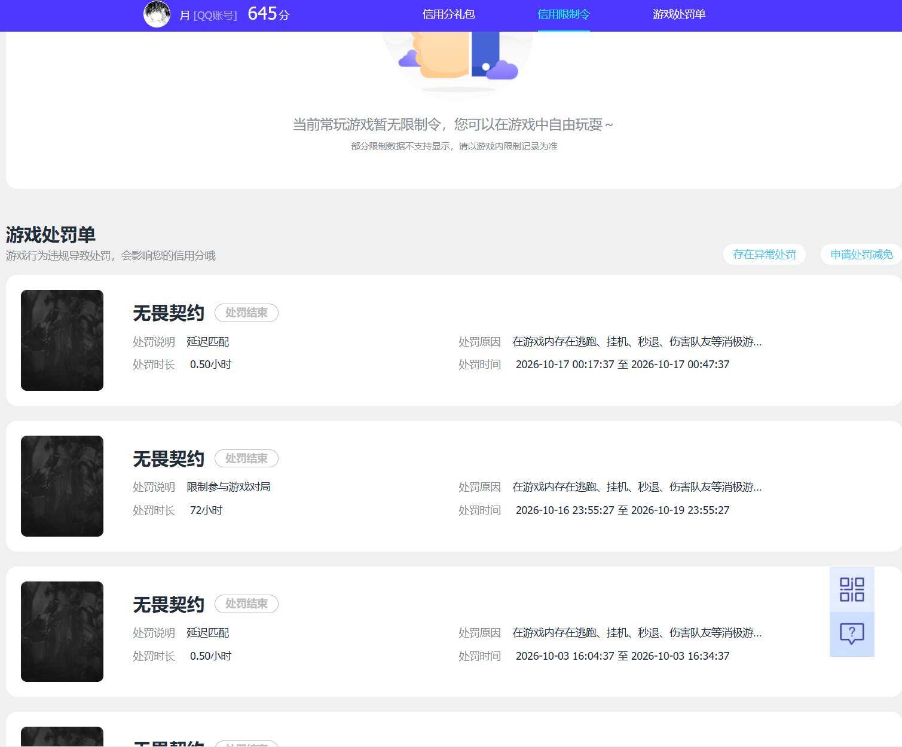The height and width of the screenshot is (747, 902).
Task: Click 无畏契约 title of 2026-10-17 penalty
Action: [169, 313]
